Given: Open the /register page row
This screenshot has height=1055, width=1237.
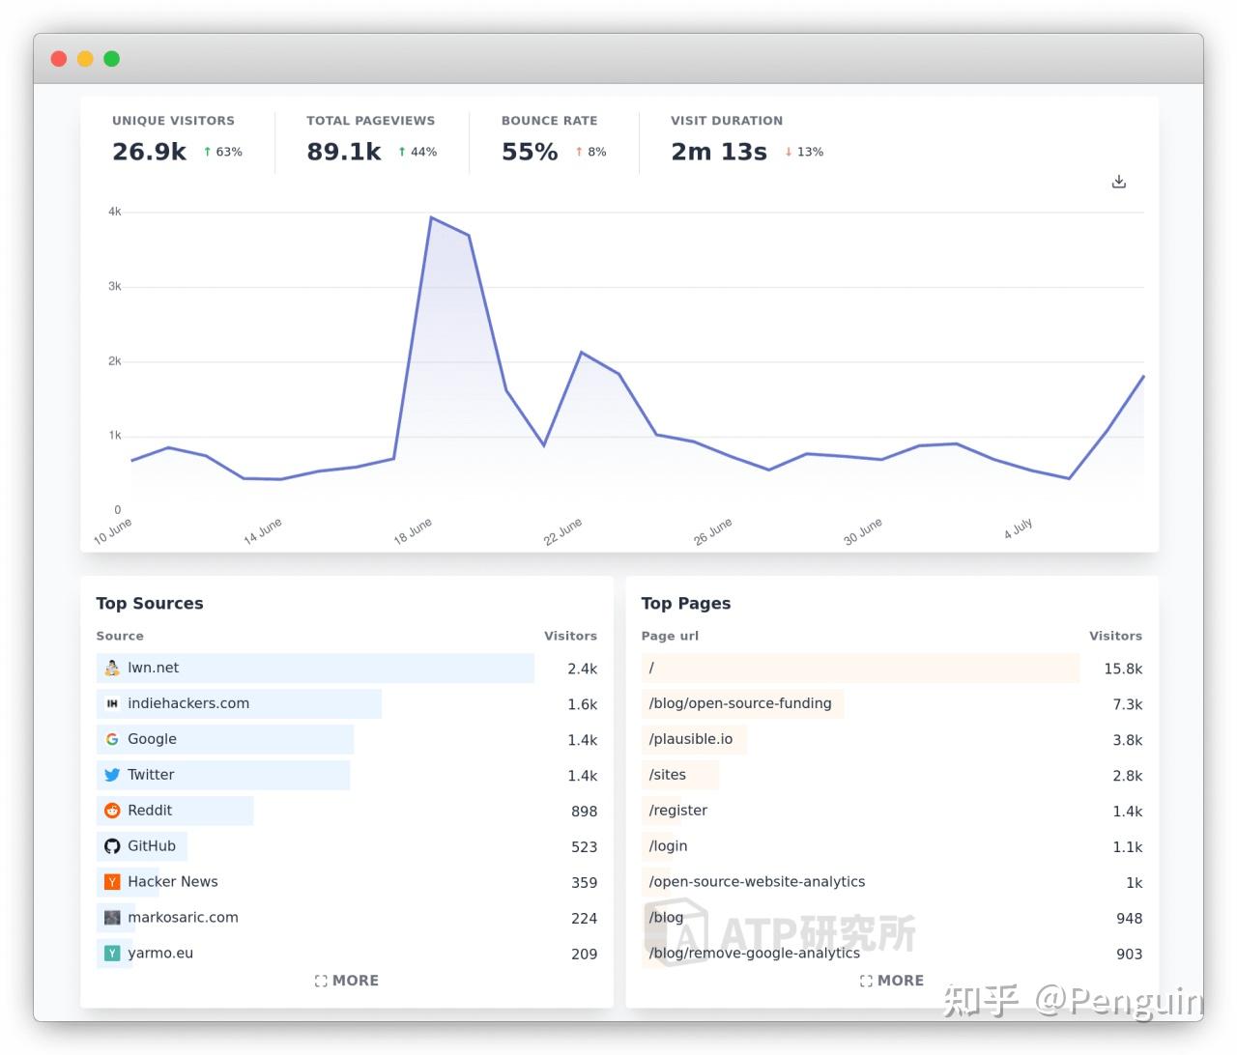Looking at the screenshot, I should pos(892,811).
